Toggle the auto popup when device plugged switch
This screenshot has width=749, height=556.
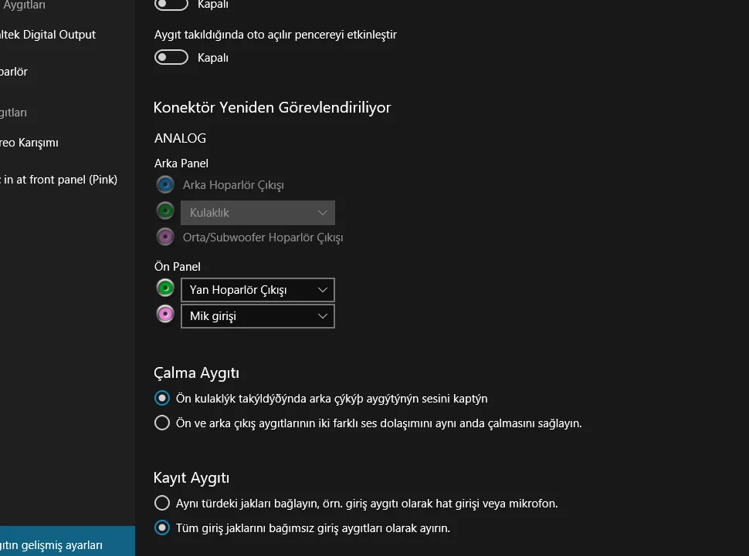pos(171,57)
